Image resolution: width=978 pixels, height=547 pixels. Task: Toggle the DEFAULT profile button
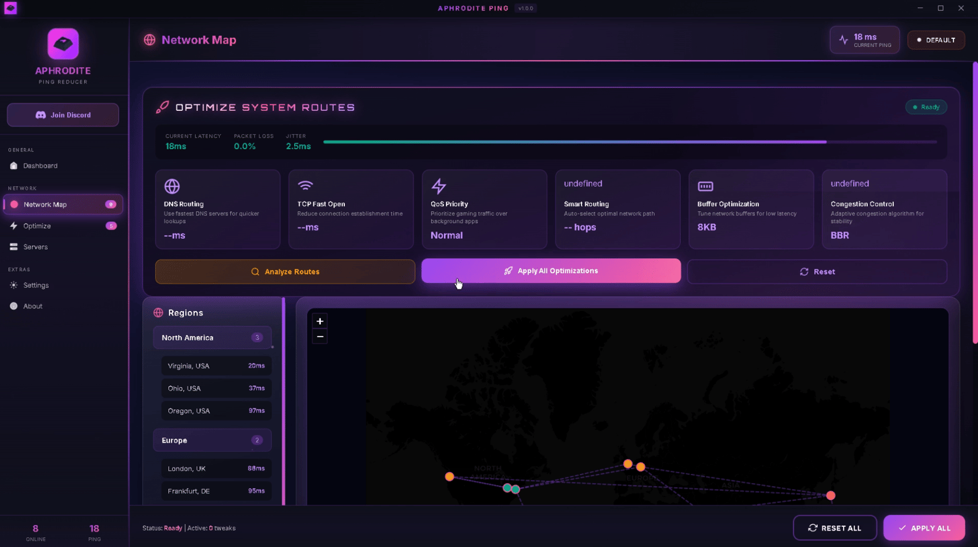click(x=936, y=40)
